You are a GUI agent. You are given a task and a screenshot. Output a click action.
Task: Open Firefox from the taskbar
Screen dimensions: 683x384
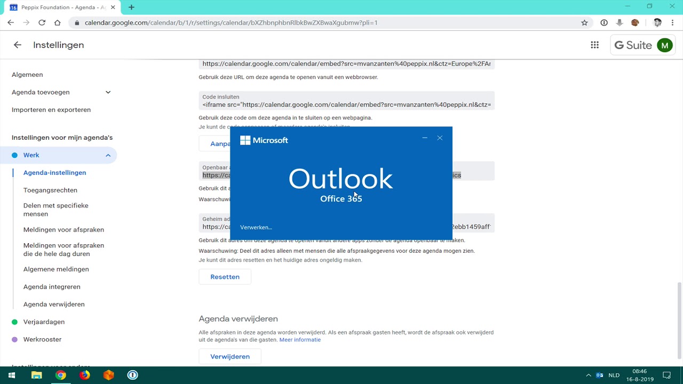[85, 375]
